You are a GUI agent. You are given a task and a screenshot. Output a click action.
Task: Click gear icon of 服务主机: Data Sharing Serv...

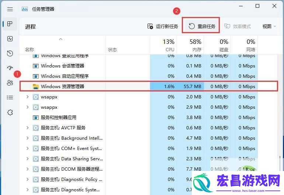coord(36,159)
